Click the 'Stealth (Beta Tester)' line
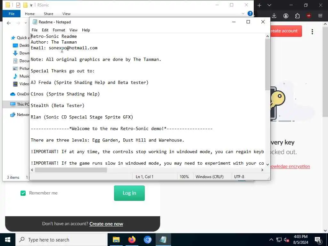328x246 pixels. (x=58, y=105)
